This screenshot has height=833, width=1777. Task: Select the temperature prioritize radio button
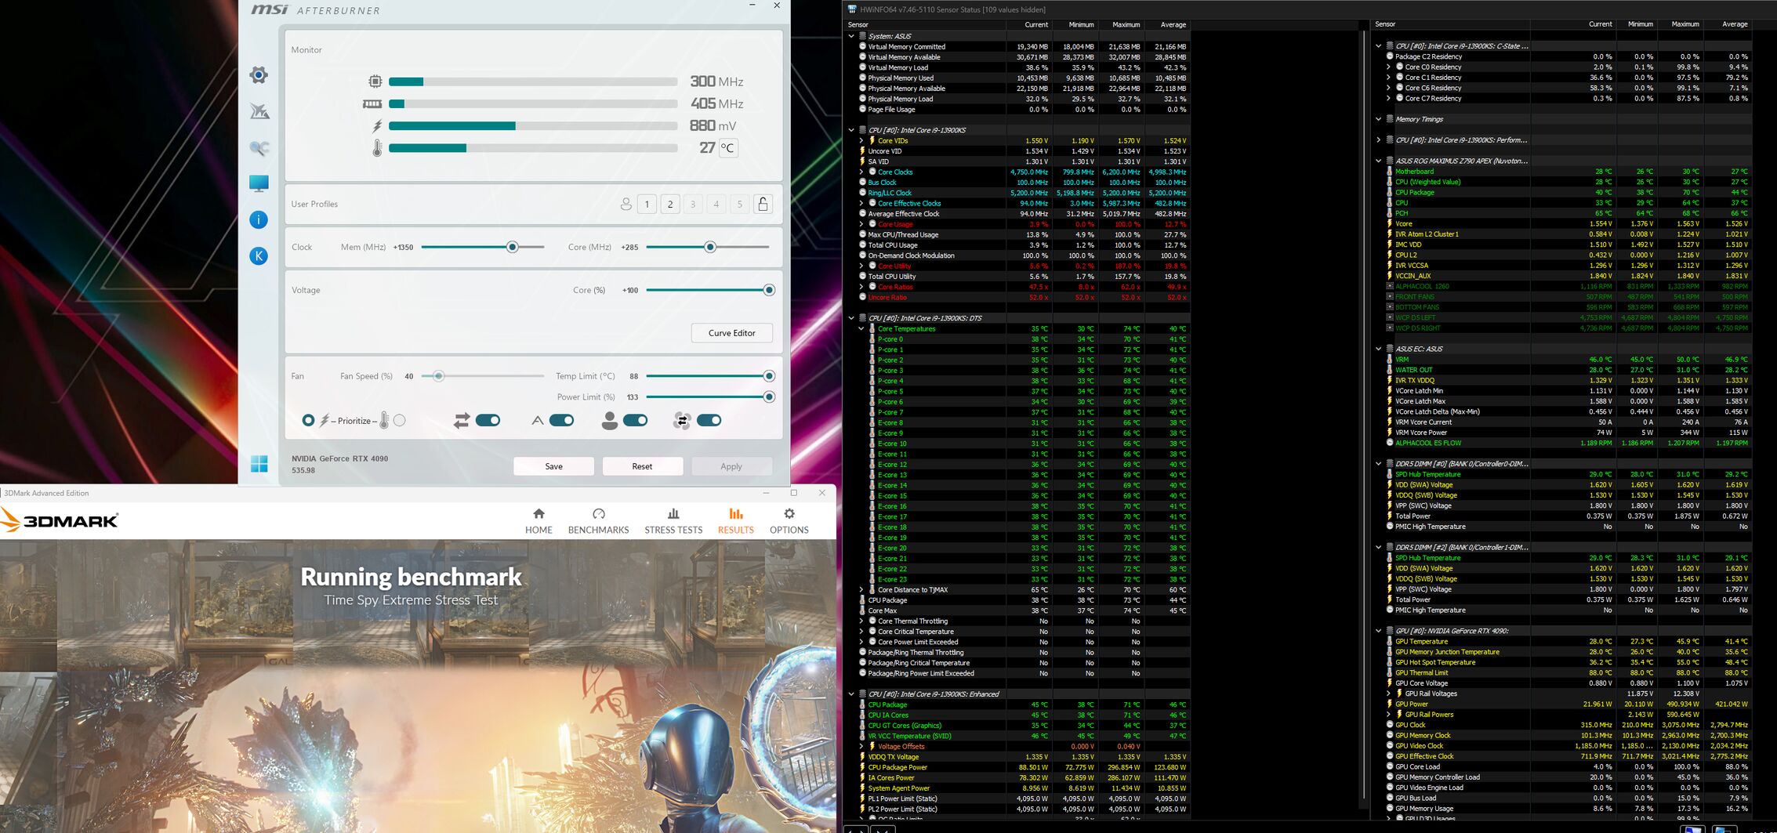pyautogui.click(x=400, y=421)
